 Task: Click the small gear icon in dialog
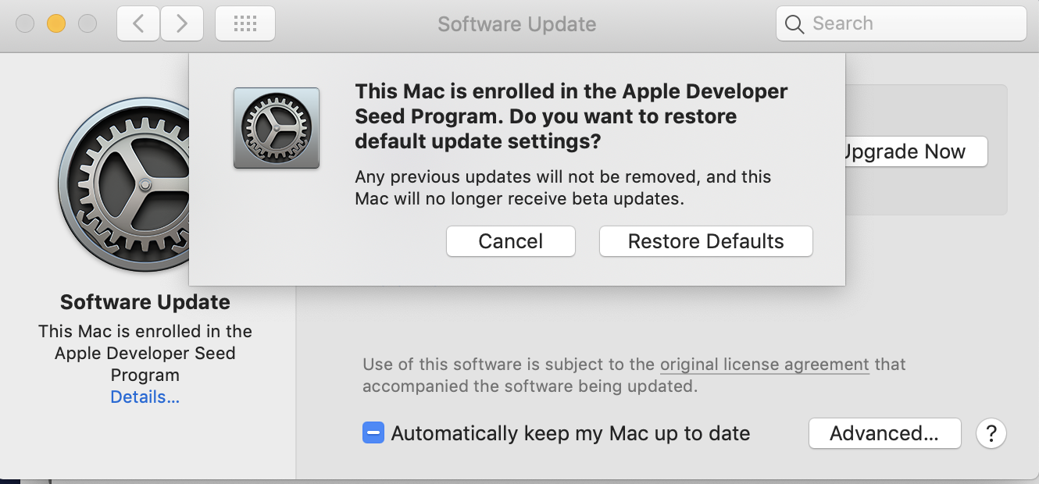click(277, 128)
